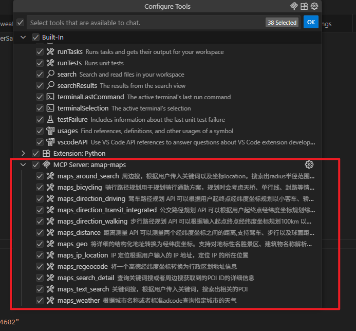Click the maps_distance tools icon
The height and width of the screenshot is (331, 356).
[x=50, y=233]
